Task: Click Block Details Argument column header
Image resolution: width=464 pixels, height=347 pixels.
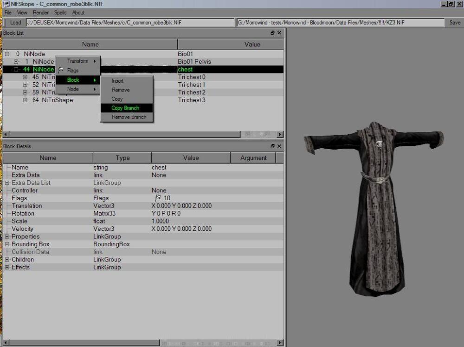Action: pyautogui.click(x=253, y=158)
